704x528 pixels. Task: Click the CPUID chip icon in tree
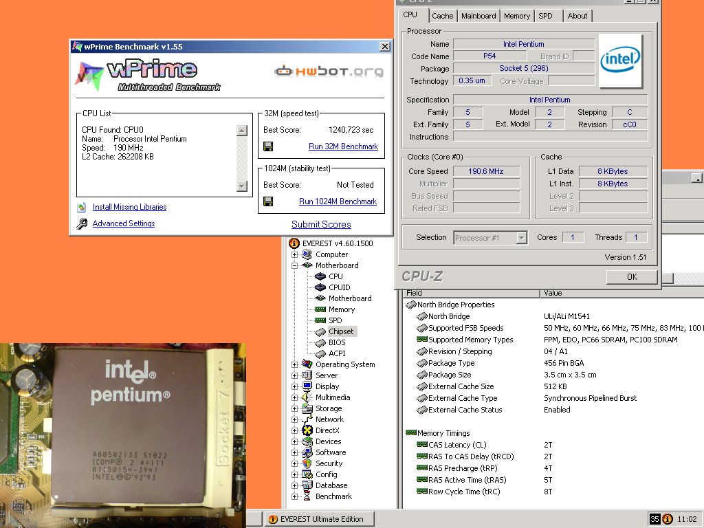(x=320, y=287)
